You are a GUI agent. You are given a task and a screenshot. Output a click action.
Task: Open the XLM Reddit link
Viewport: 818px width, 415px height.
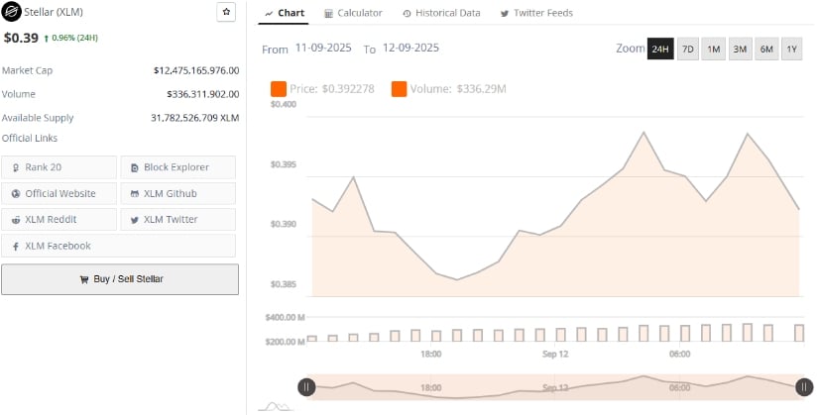[x=58, y=220]
